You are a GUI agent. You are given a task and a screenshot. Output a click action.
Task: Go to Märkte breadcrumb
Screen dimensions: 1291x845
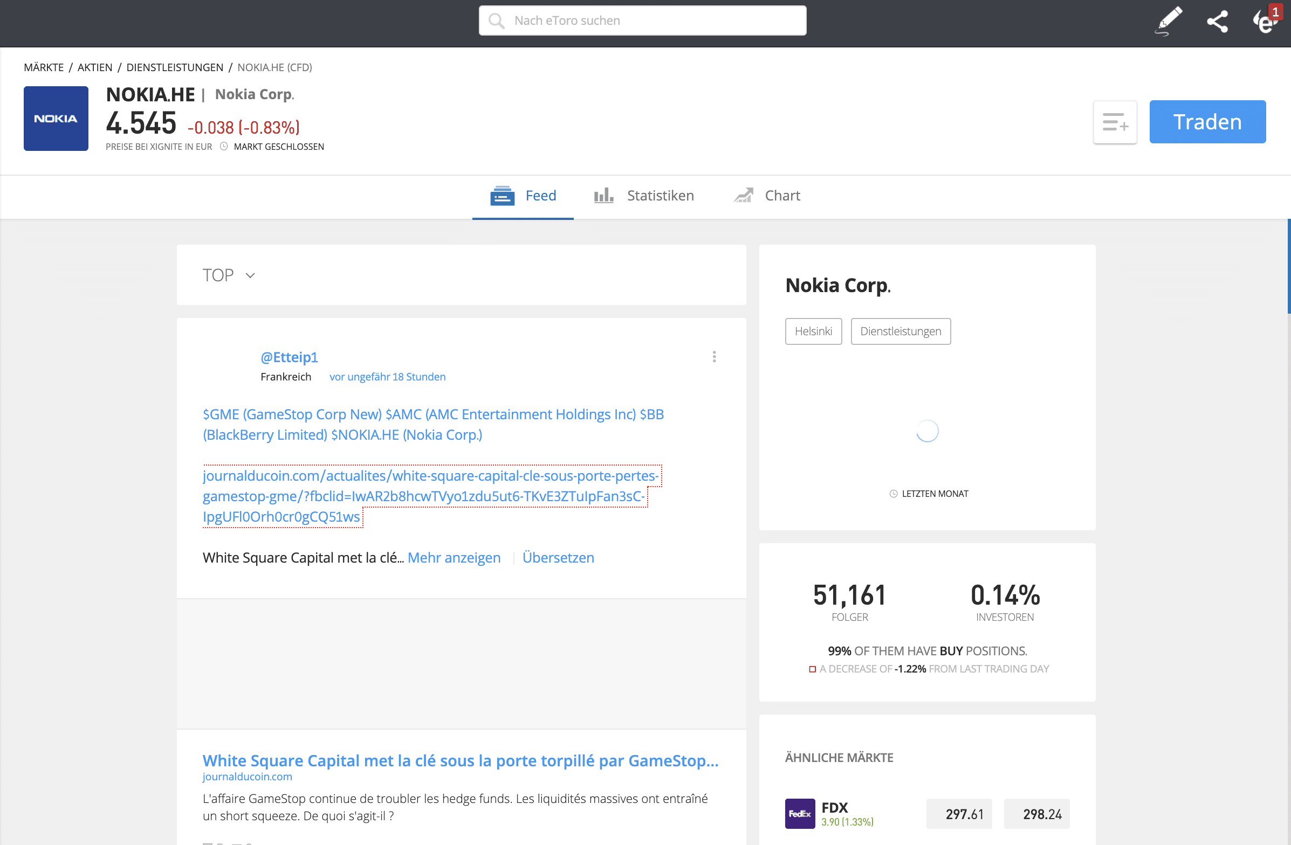pos(44,67)
